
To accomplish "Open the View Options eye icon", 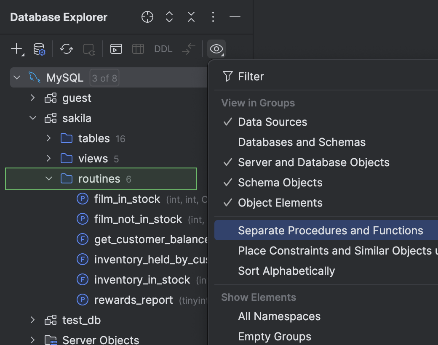I will point(216,49).
